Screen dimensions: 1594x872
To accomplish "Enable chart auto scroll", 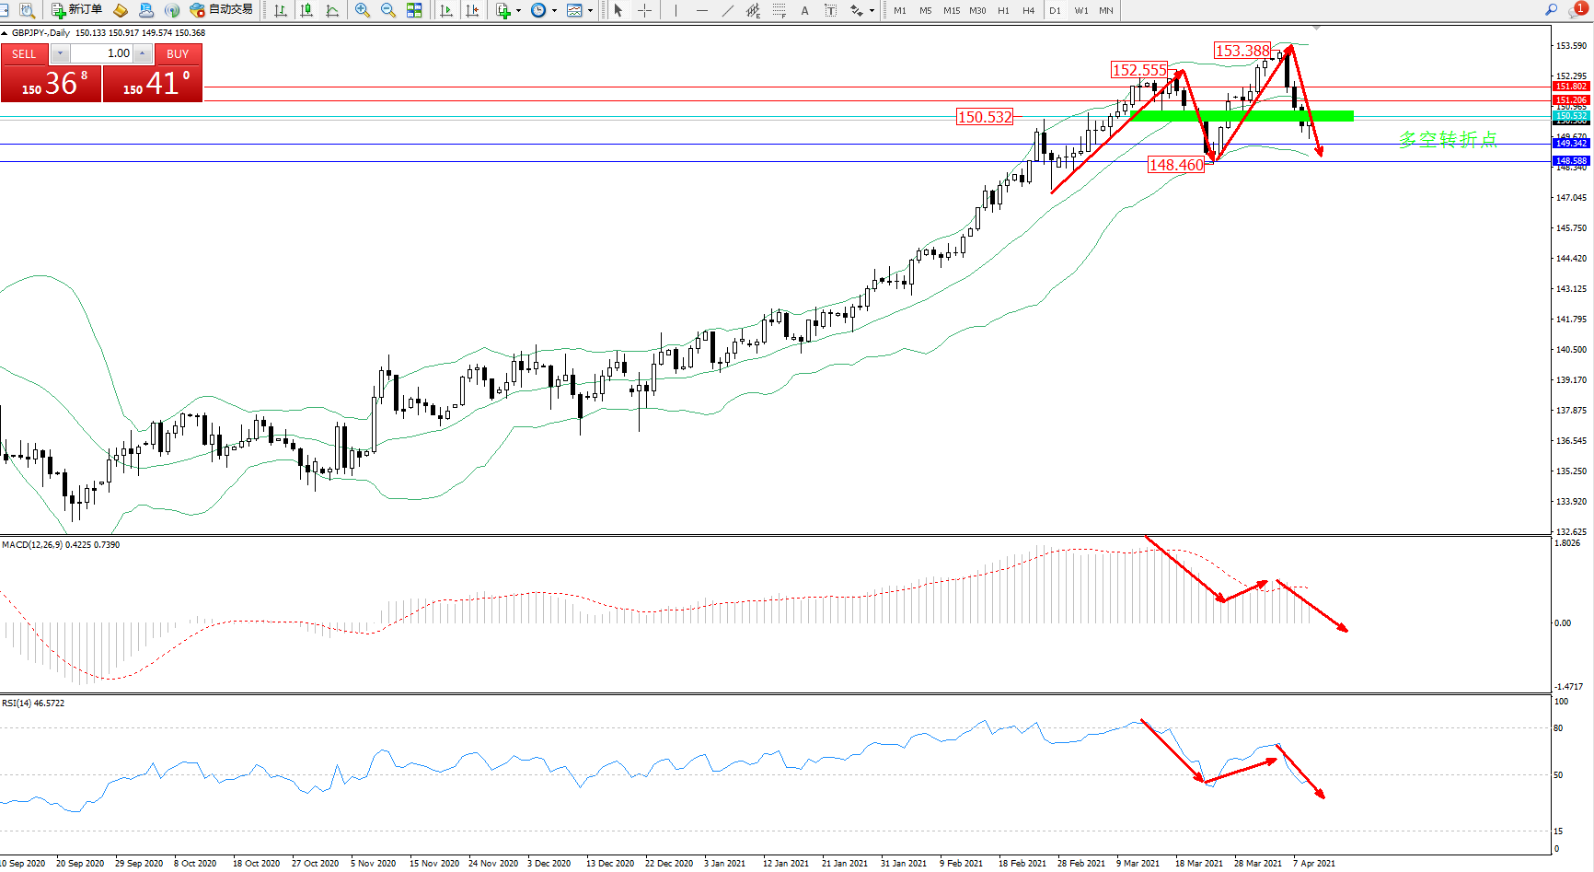I will (x=446, y=10).
